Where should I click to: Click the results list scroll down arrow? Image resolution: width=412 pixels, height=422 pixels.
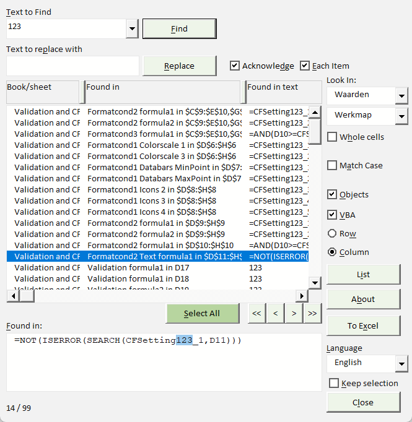coord(315,283)
